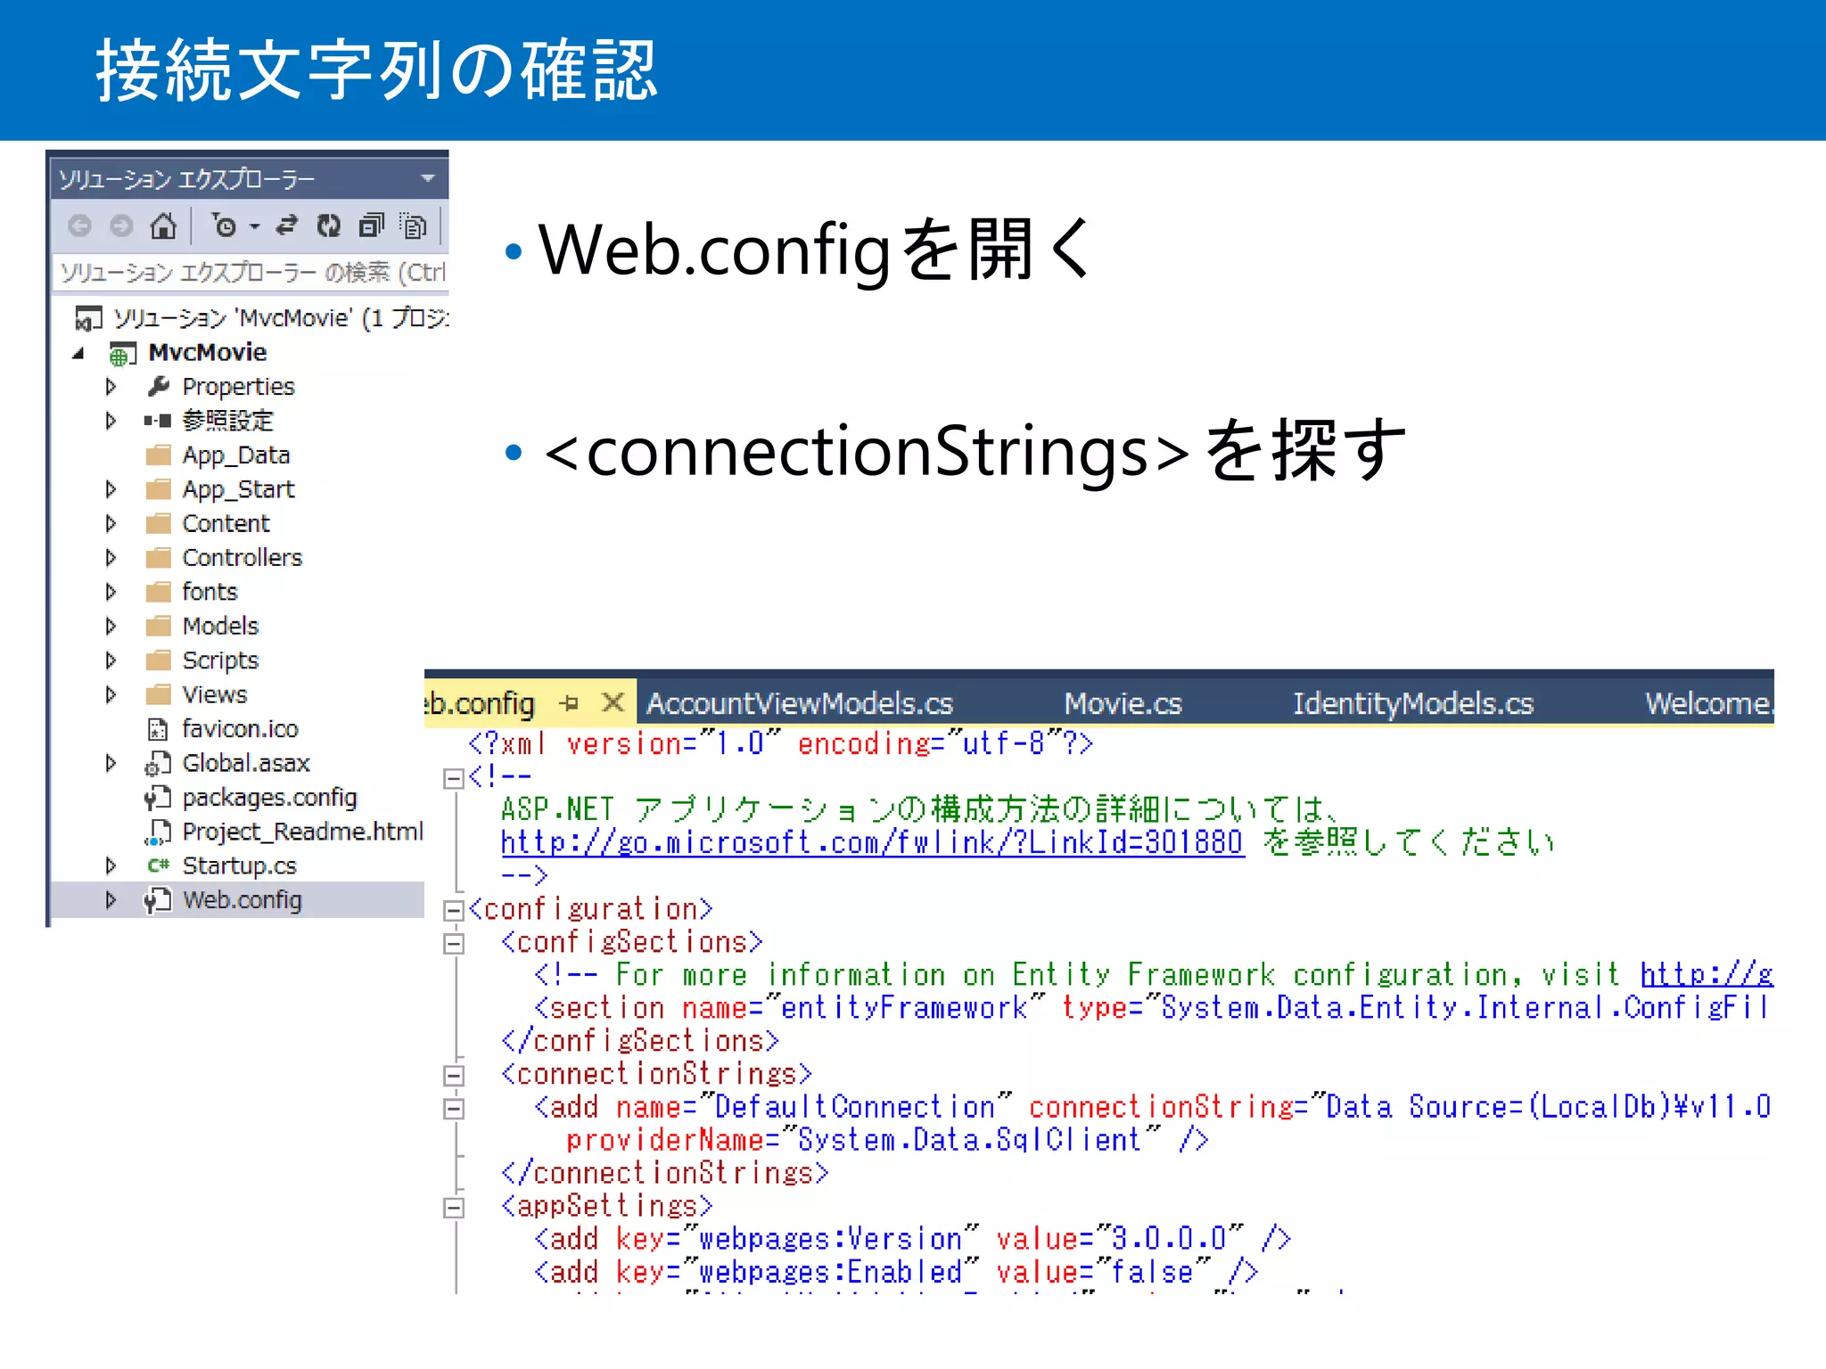Viewport: 1826px width, 1369px height.
Task: Click the packages.config file icon
Action: (x=158, y=798)
